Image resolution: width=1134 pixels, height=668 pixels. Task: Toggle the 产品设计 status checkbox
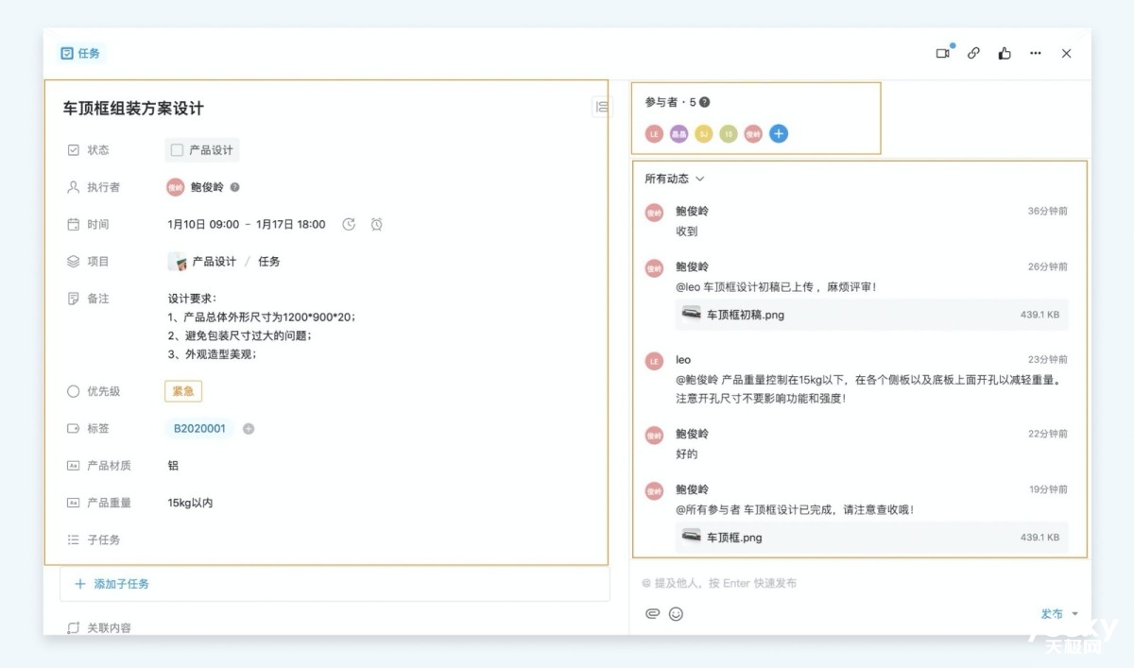click(177, 150)
